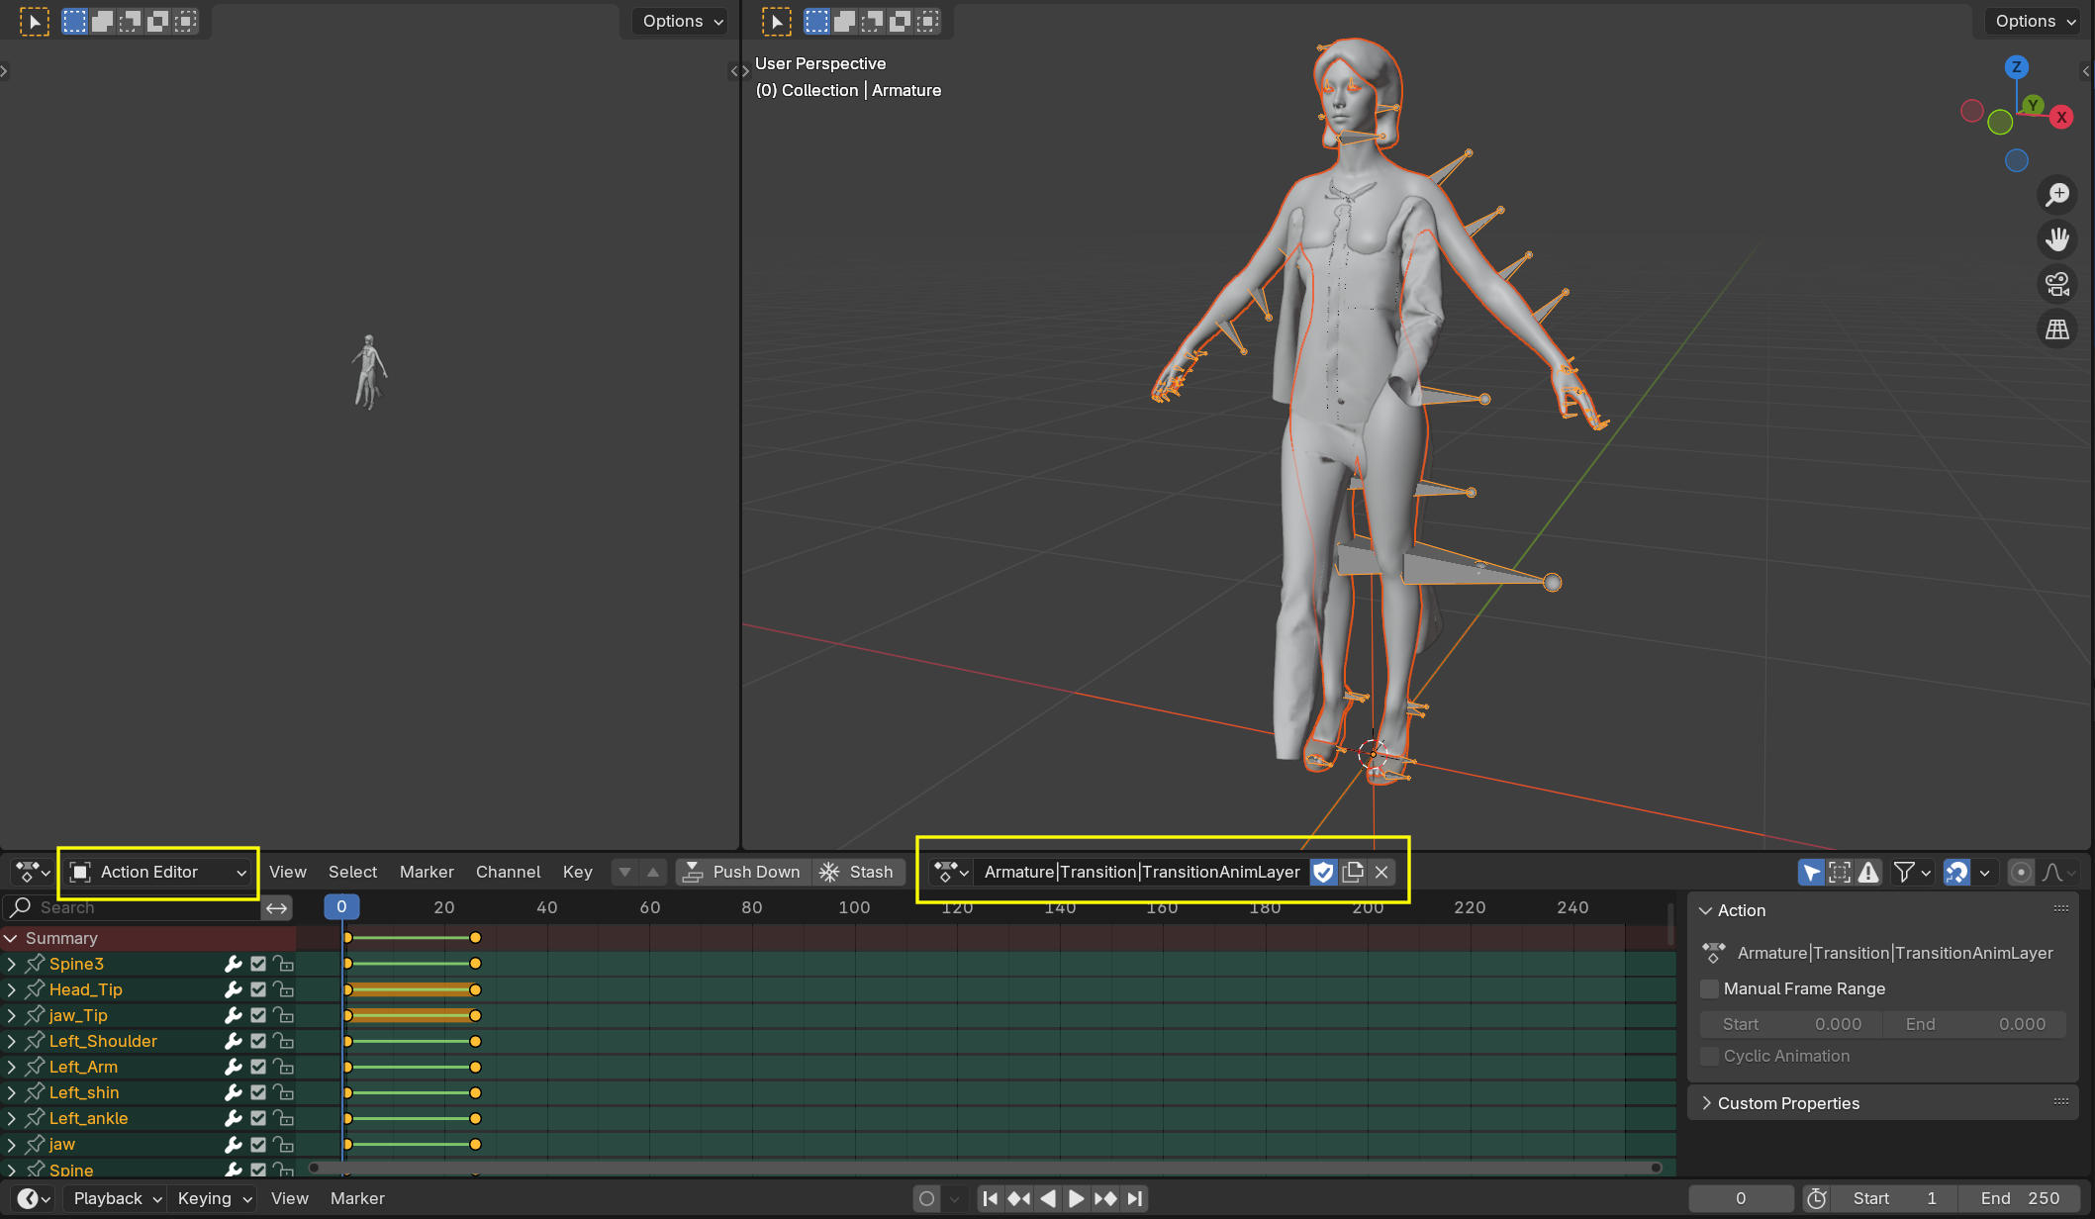Expand the Summary channel row

click(12, 937)
